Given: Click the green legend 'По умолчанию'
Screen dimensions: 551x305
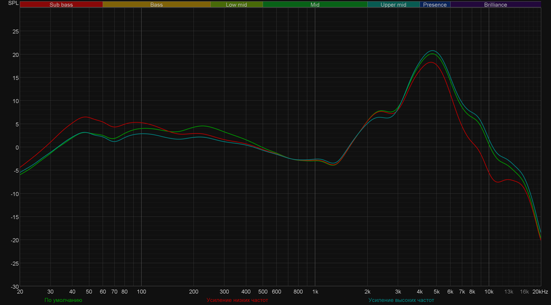Looking at the screenshot, I should pyautogui.click(x=63, y=300).
